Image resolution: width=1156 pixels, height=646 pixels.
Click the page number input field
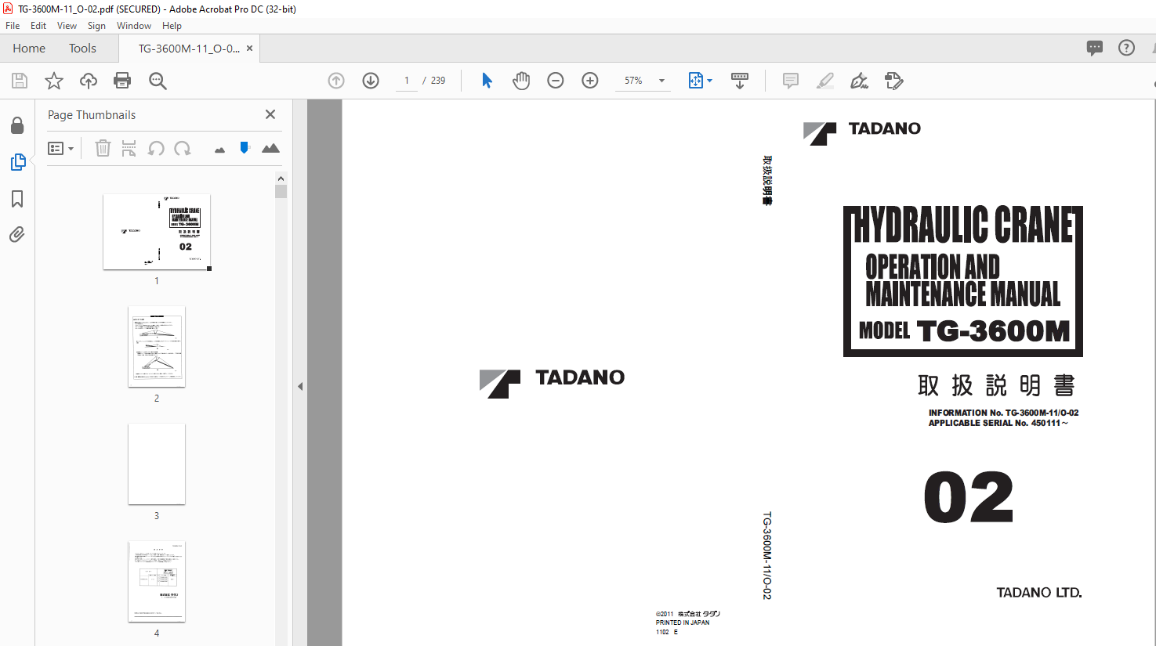pyautogui.click(x=407, y=81)
